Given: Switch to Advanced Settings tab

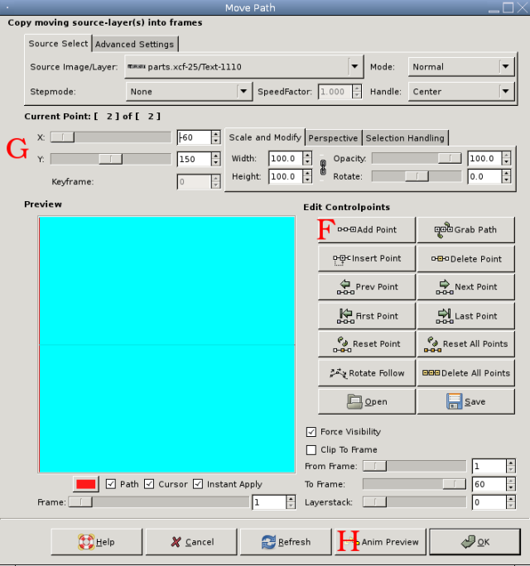Looking at the screenshot, I should (134, 45).
